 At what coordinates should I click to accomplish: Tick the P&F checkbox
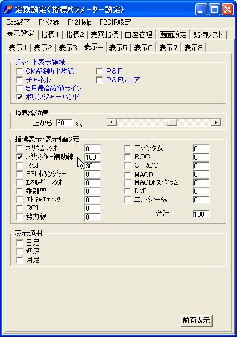point(99,71)
